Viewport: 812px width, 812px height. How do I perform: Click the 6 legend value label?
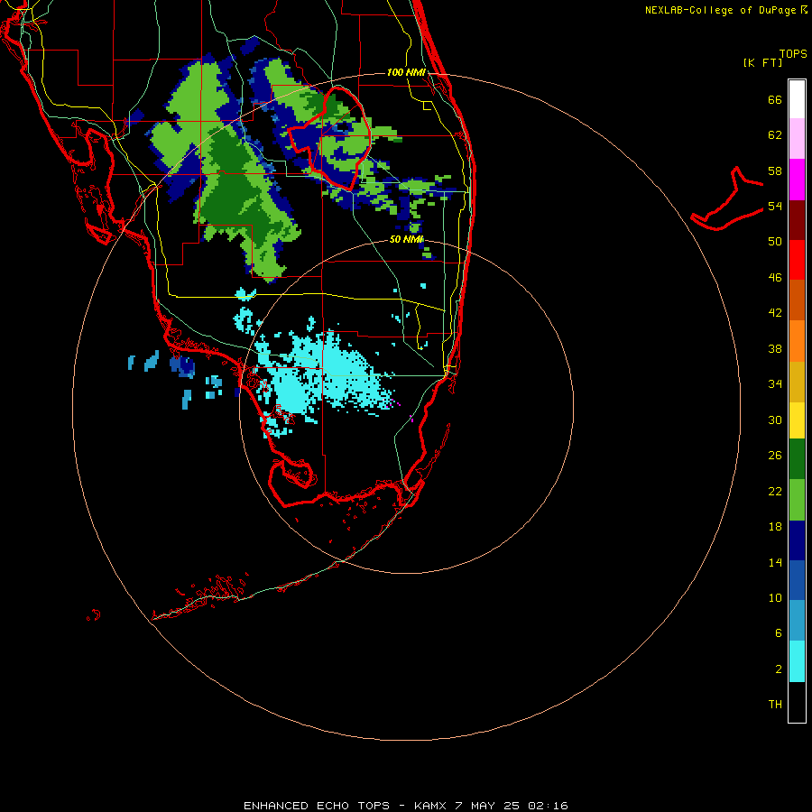(x=779, y=632)
